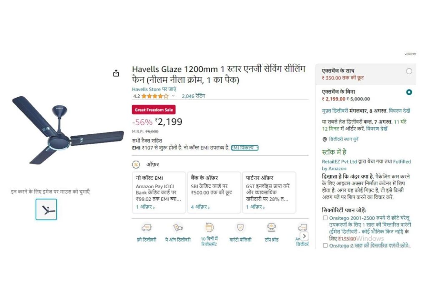Select the with exchange radio option

click(409, 71)
